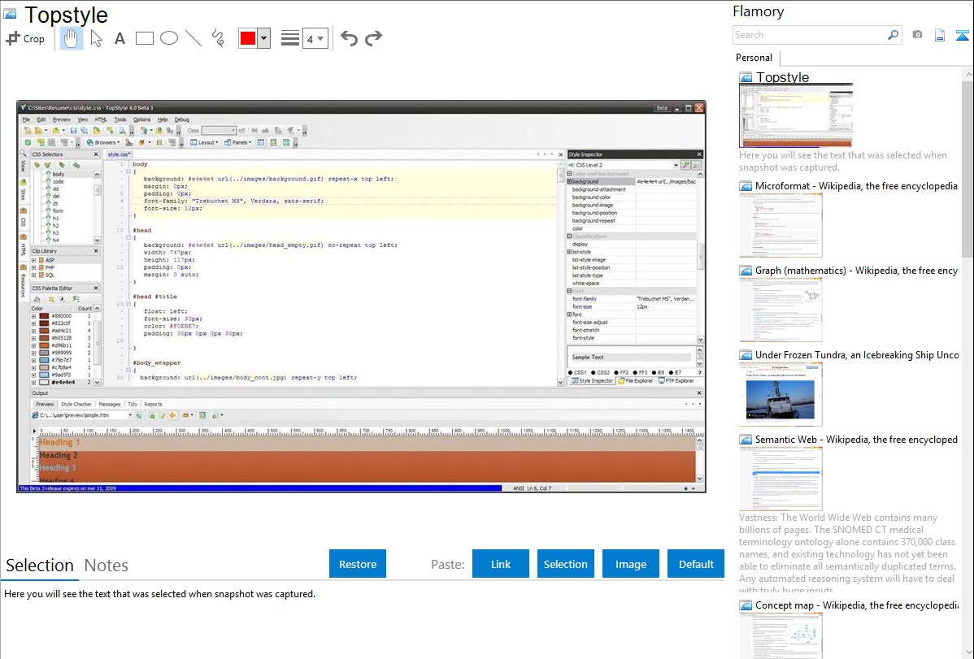This screenshot has width=974, height=659.
Task: Undo the last annotation
Action: click(x=349, y=38)
